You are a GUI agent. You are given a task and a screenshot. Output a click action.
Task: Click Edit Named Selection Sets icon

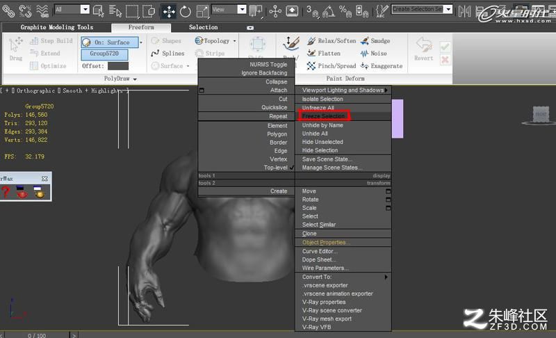[382, 11]
